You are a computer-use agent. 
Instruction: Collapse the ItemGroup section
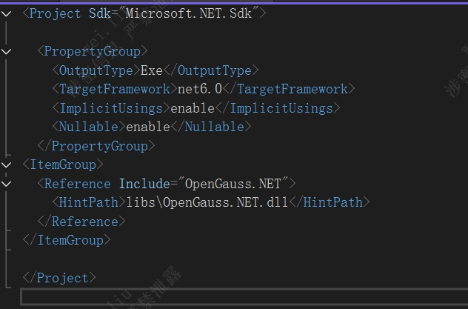[6, 165]
